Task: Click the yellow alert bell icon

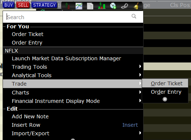Action: click(136, 6)
